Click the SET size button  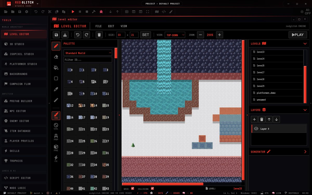point(146,35)
